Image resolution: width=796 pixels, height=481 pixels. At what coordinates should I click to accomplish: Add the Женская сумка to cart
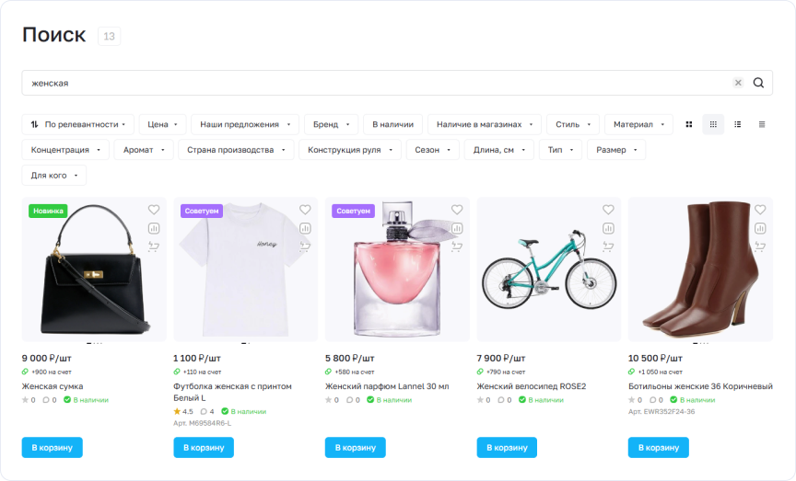(x=53, y=448)
